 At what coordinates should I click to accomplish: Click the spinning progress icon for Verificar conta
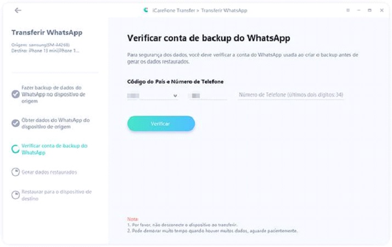[15, 149]
